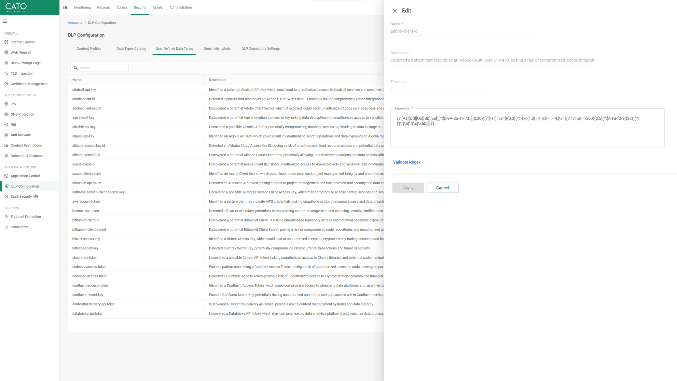677x381 pixels.
Task: Click the TLS Inspection lock icon
Action: click(x=6, y=73)
